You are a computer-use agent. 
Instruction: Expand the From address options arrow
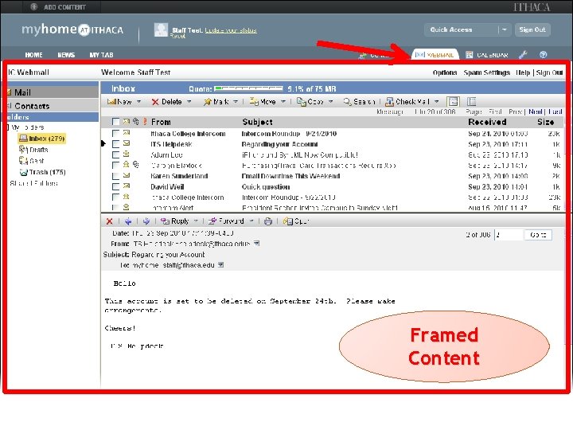click(x=256, y=244)
